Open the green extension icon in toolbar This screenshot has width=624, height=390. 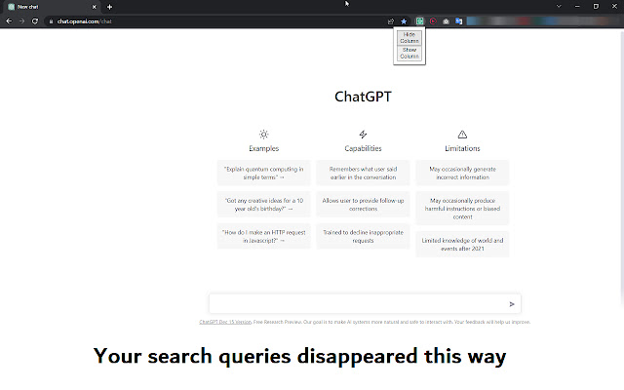(x=419, y=20)
